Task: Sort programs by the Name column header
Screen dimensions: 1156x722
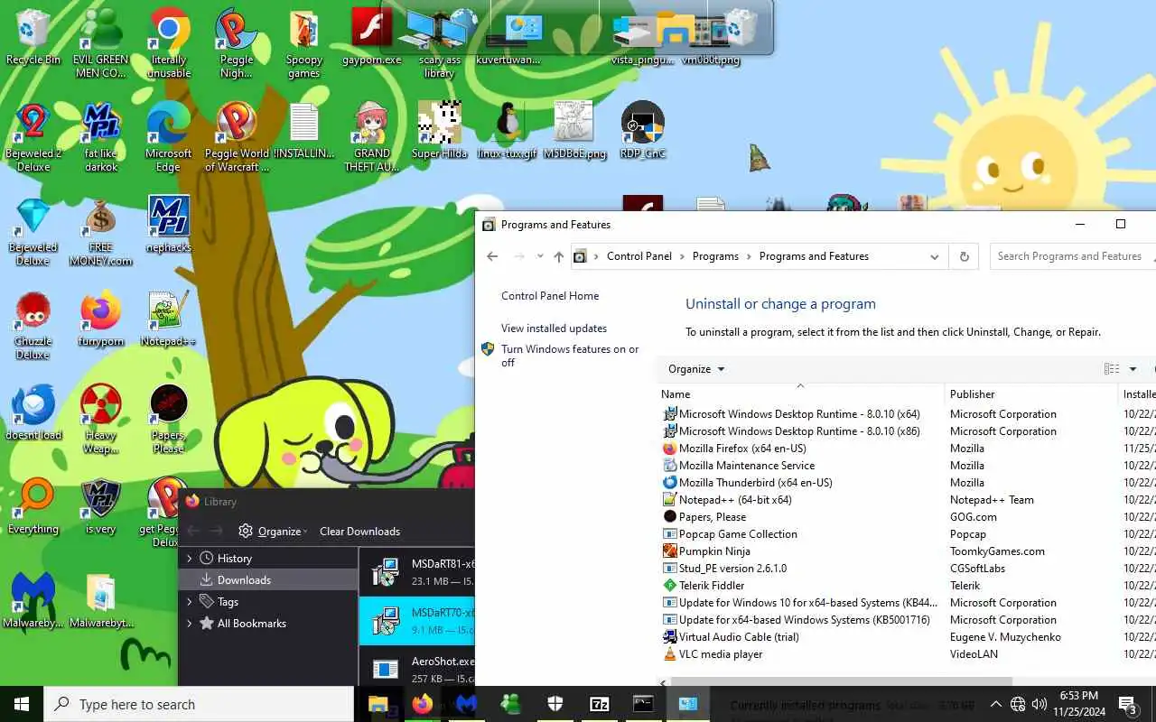Action: tap(799, 394)
